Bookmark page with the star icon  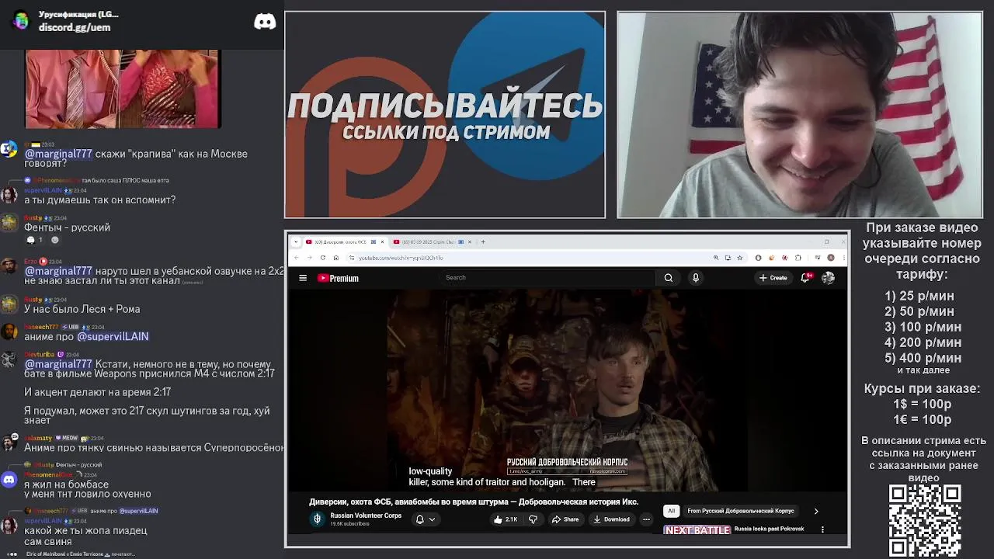point(739,258)
